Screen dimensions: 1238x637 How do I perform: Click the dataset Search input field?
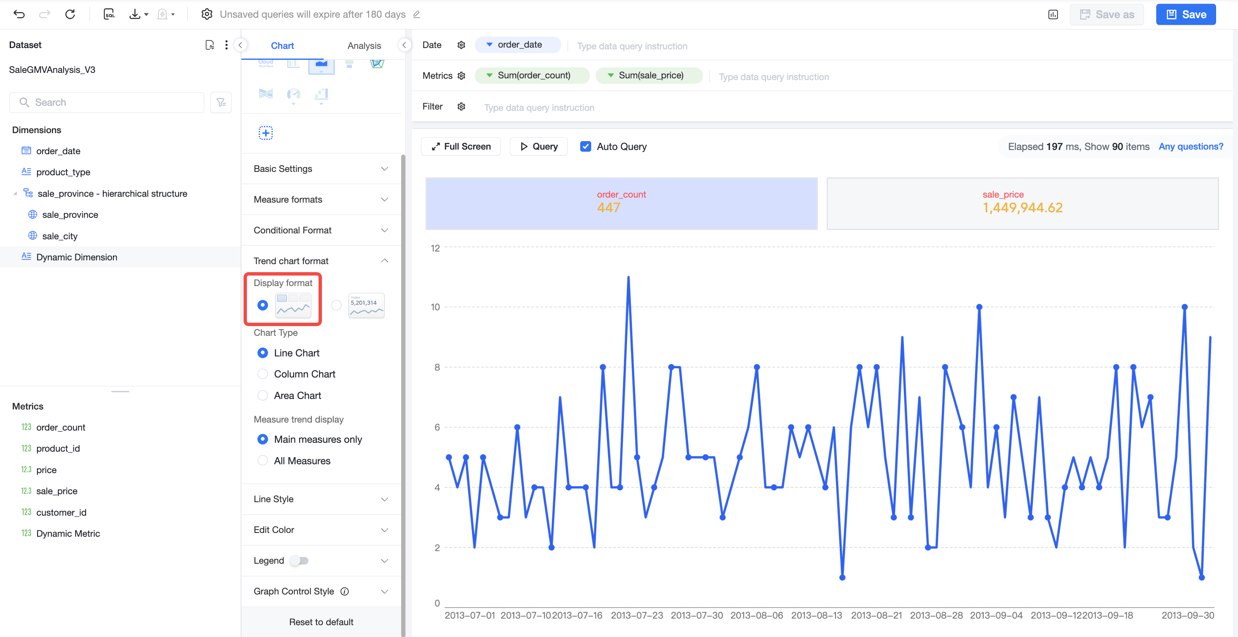[x=107, y=102]
